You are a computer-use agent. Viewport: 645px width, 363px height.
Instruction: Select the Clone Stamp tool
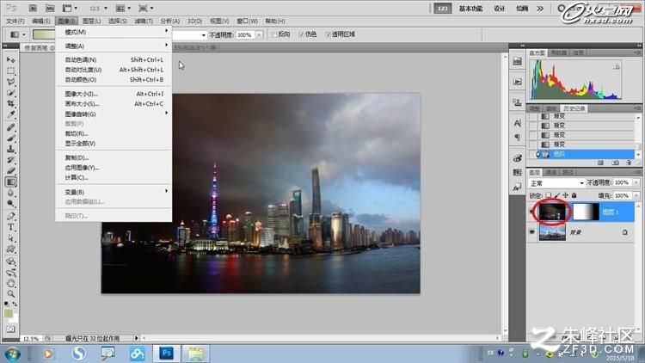click(x=11, y=149)
